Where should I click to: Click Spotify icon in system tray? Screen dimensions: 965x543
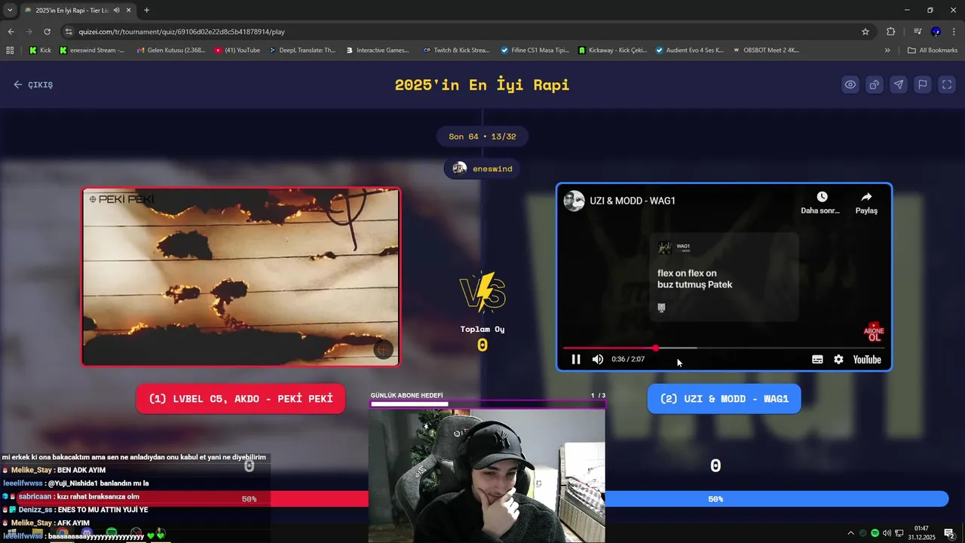coord(875,533)
